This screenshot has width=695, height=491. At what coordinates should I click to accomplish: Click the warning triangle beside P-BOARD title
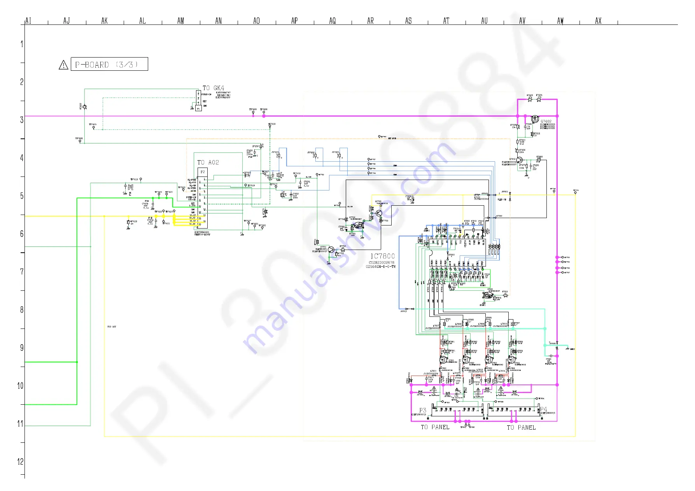pos(63,65)
